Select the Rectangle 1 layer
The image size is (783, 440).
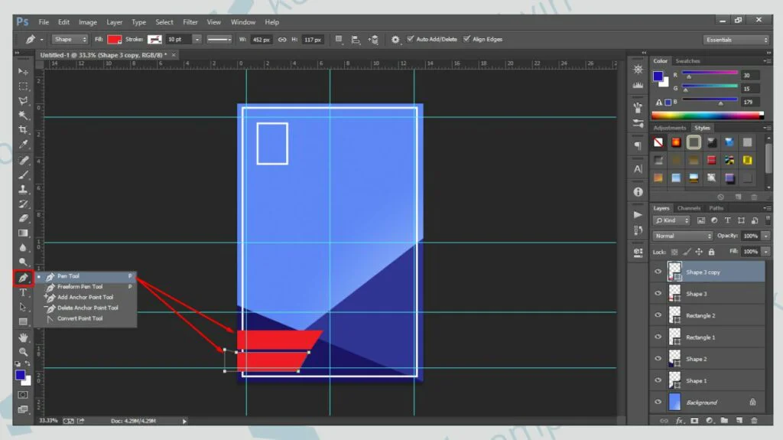(700, 337)
